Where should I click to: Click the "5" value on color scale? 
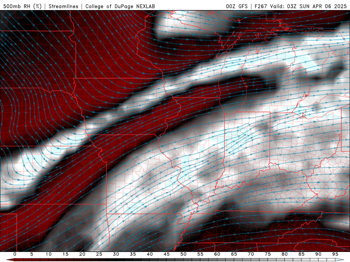(31, 254)
